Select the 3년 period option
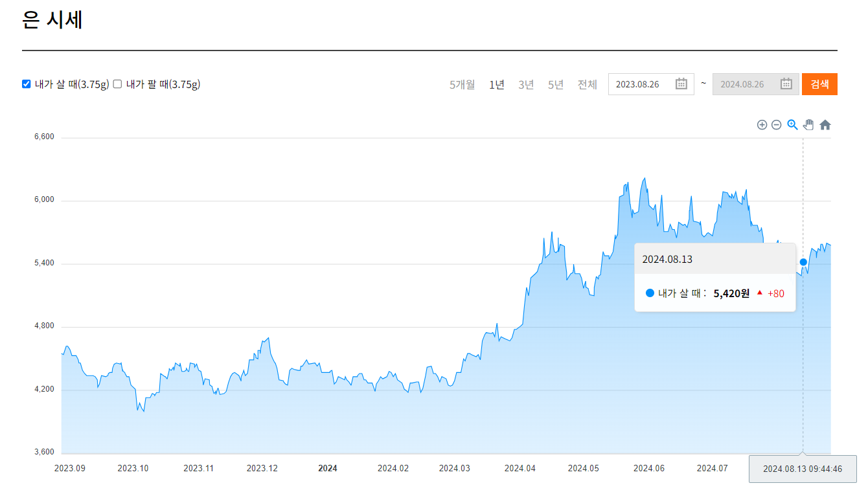Screen dimensions: 868x492 (x=526, y=84)
